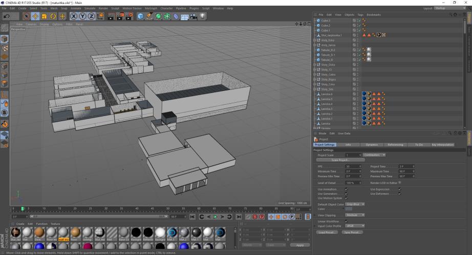This screenshot has height=255, width=472.
Task: Expand the Stoly_Ocka tree item
Action: click(x=315, y=65)
